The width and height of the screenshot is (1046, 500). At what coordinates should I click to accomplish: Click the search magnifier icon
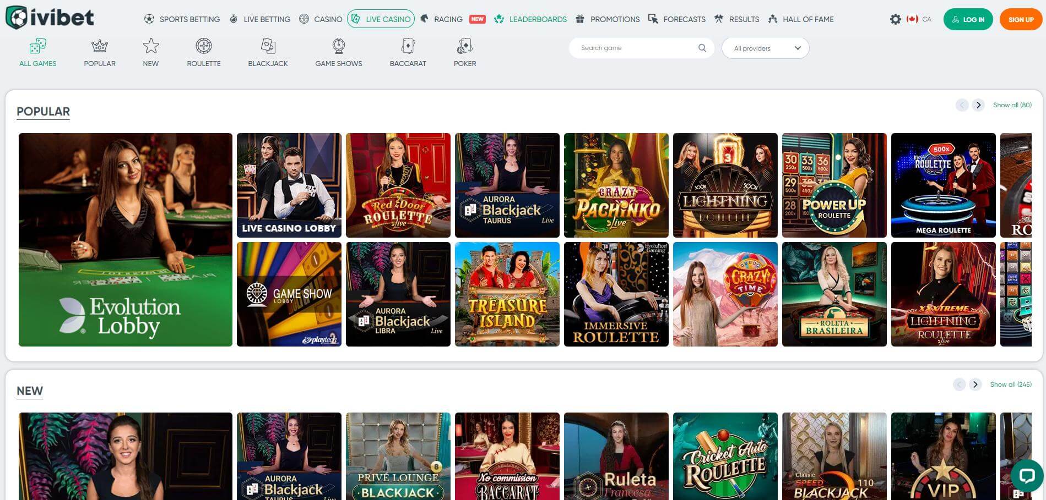point(702,48)
